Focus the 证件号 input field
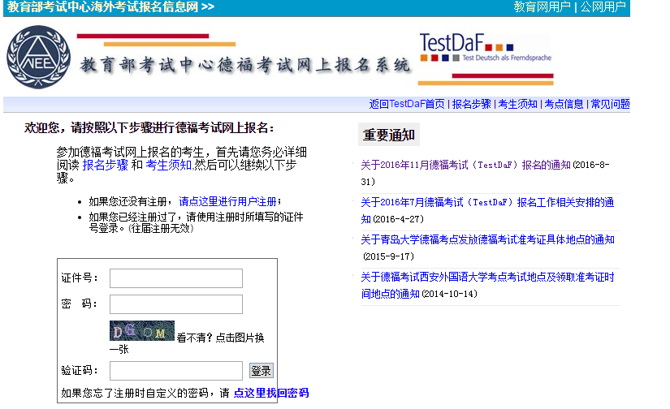Viewport: 670px width, 409px height. pos(175,278)
